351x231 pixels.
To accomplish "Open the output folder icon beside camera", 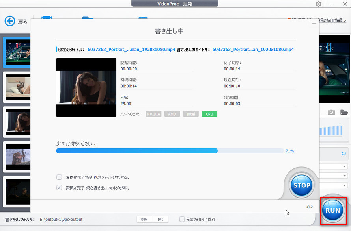I will [x=344, y=112].
